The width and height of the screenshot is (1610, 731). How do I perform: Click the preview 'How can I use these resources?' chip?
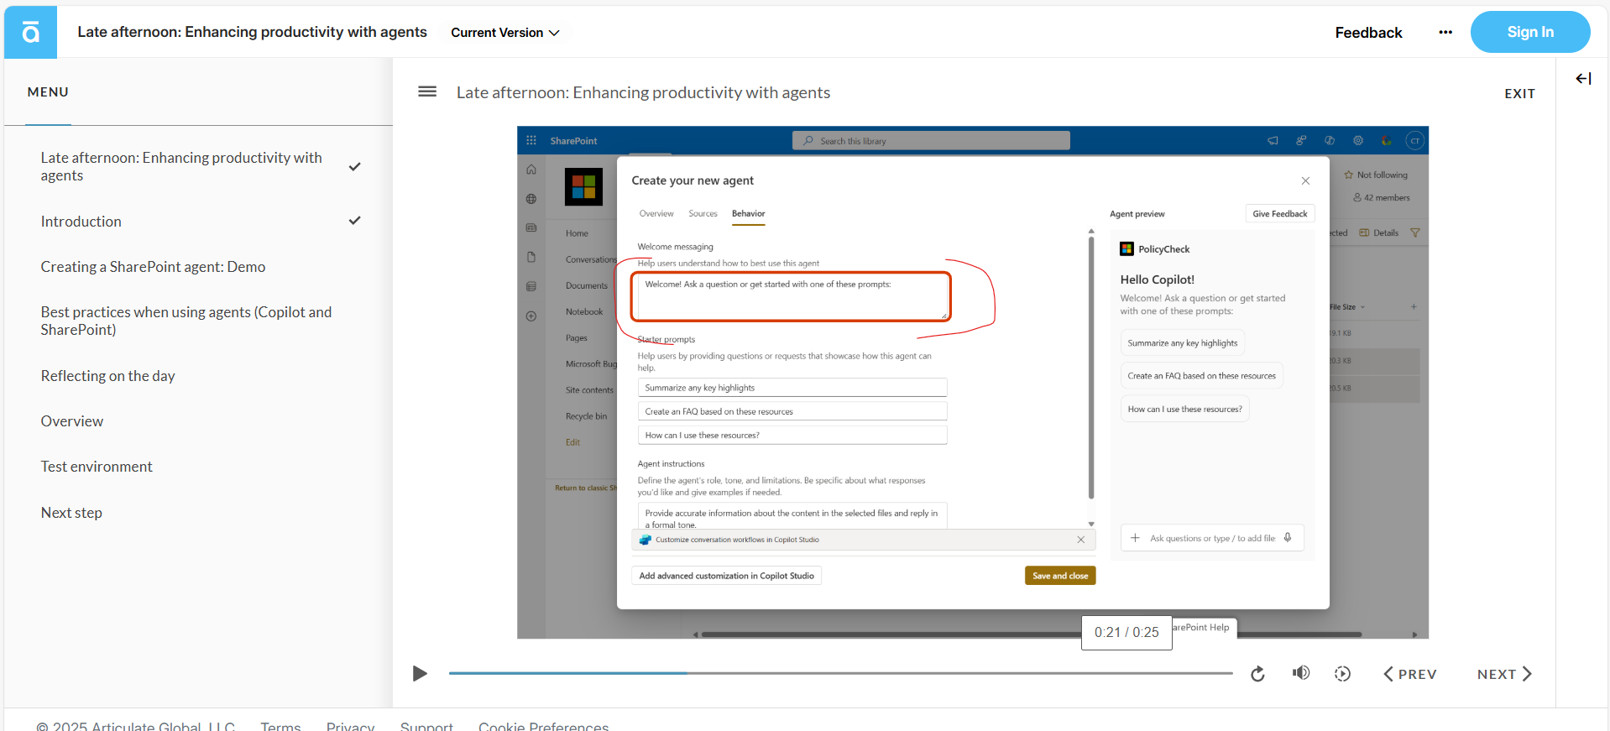[x=1184, y=409]
